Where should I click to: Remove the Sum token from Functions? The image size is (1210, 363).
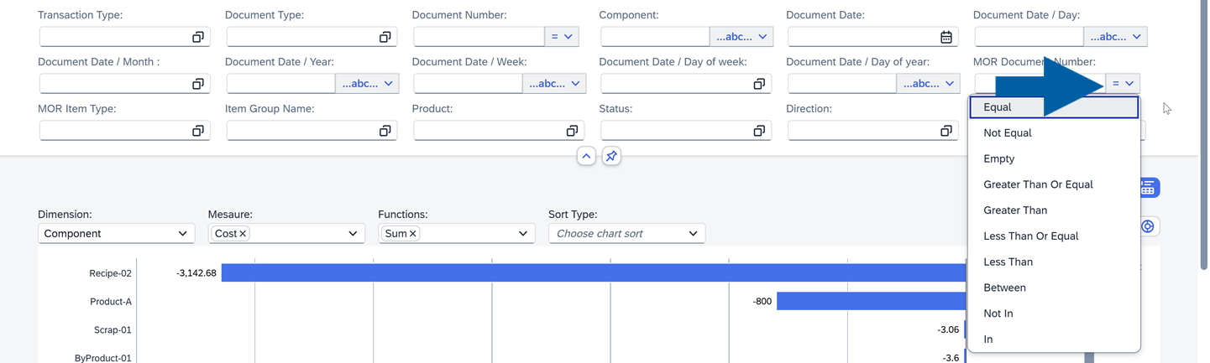[x=413, y=234]
